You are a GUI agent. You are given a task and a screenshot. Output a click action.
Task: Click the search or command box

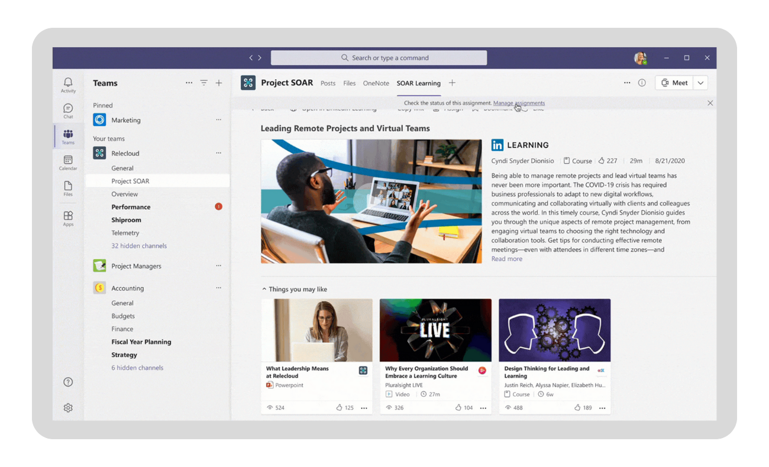click(x=379, y=58)
